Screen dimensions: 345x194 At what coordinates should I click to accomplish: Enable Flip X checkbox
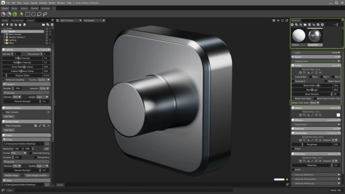(310, 77)
